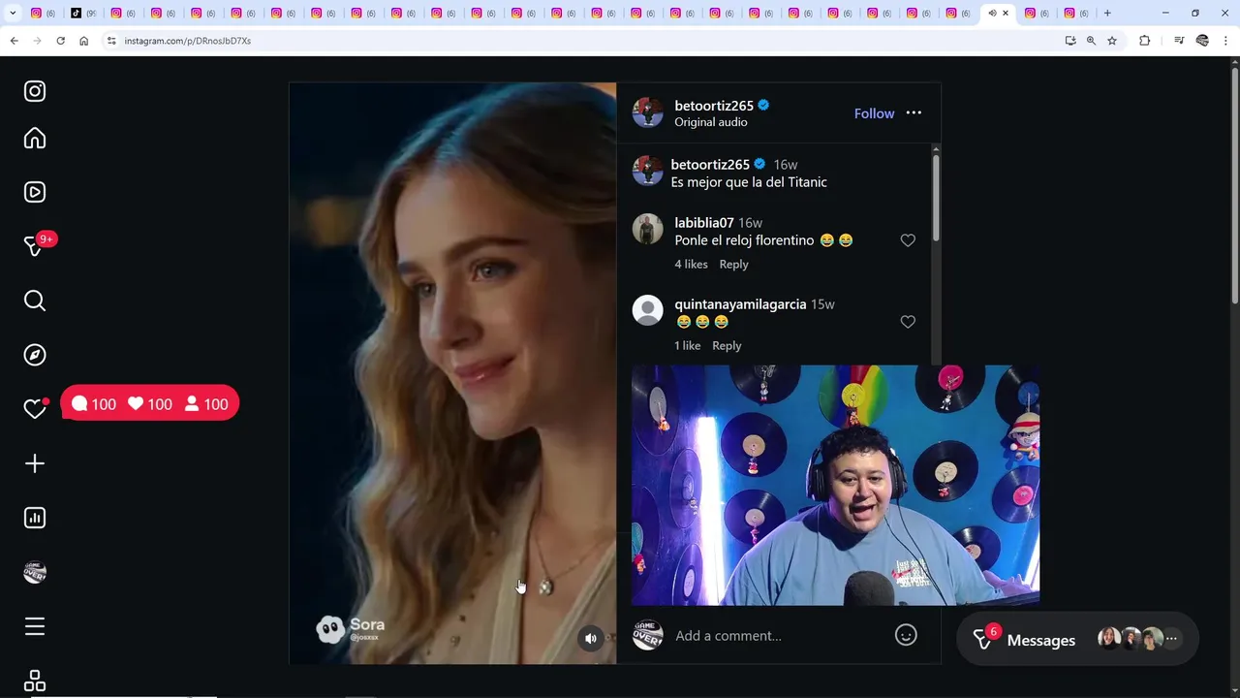Like labiblia07's comment
1240x698 pixels.
908,240
